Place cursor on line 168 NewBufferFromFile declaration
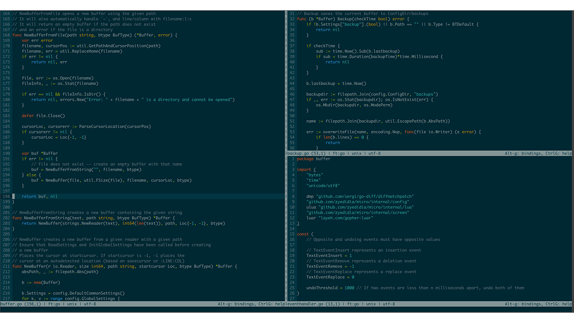Image resolution: width=574 pixels, height=323 pixels. coord(95,35)
